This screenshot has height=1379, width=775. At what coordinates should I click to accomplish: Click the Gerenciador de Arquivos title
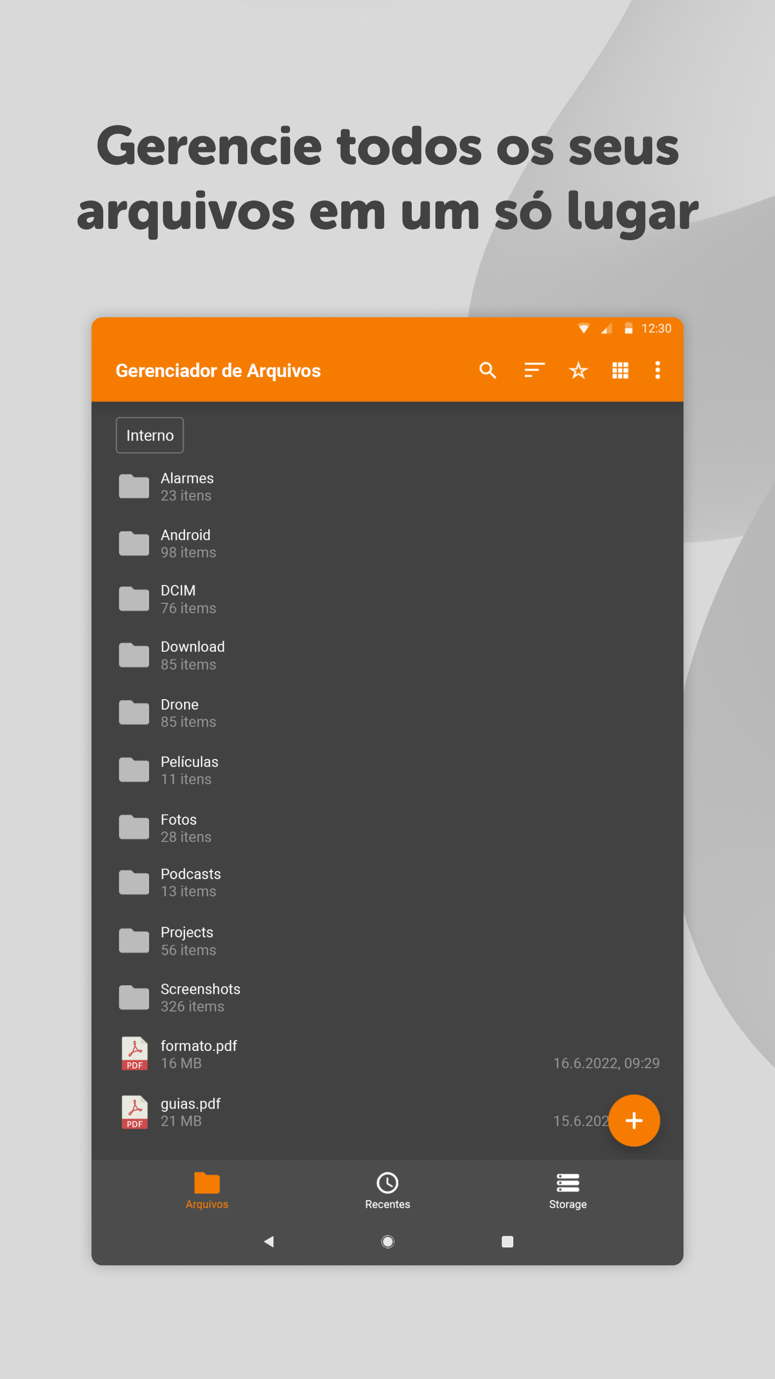tap(218, 371)
